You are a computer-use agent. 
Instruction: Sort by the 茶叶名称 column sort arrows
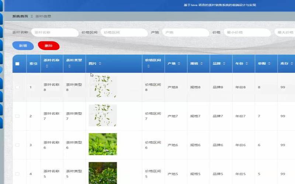(47, 66)
